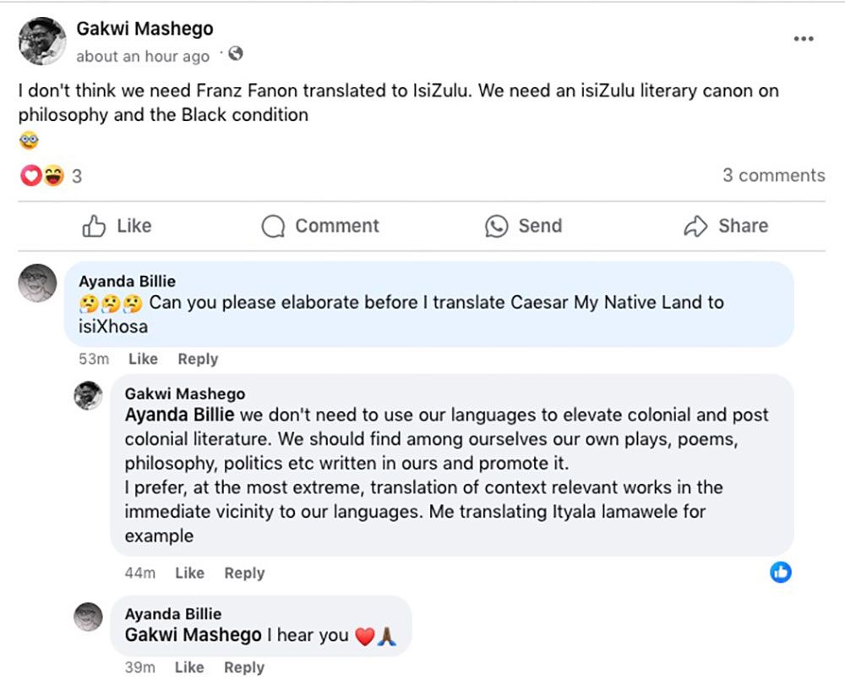Click the public globe privacy icon

(x=236, y=54)
